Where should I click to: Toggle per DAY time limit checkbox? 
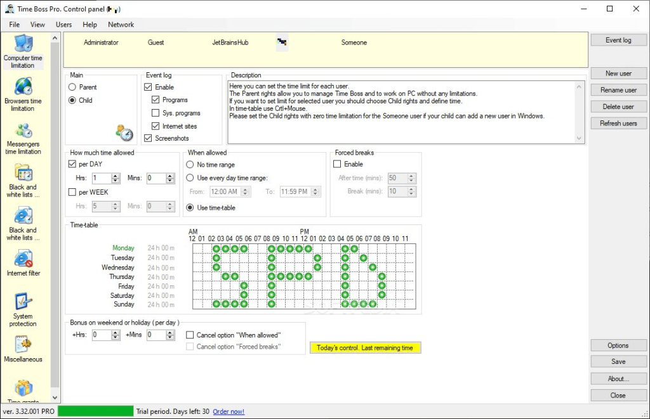[x=72, y=164]
